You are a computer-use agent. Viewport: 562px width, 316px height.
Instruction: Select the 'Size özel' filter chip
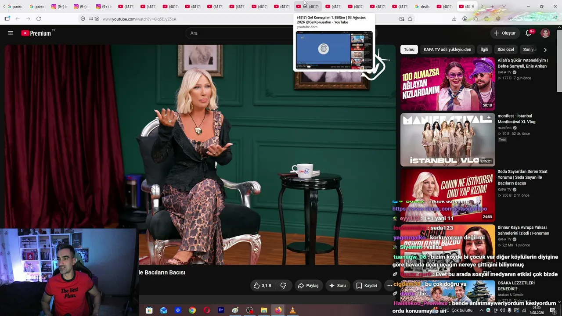tap(505, 50)
